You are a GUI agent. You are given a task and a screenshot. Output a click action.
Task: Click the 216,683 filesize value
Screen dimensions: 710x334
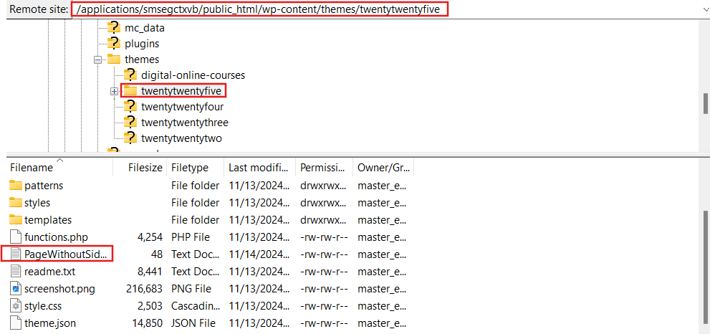[145, 289]
